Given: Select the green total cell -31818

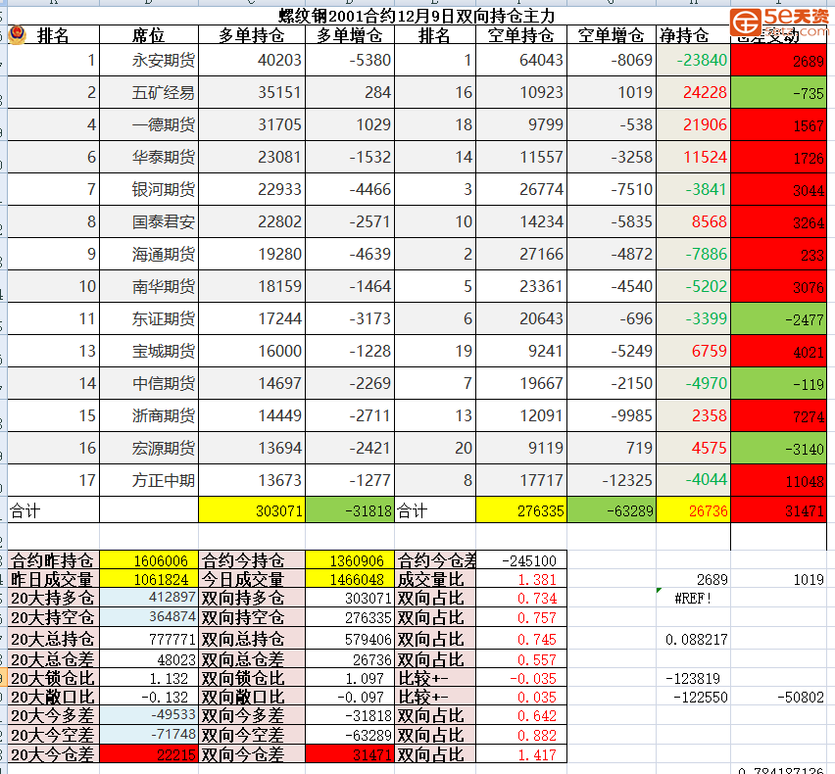Looking at the screenshot, I should coord(349,510).
